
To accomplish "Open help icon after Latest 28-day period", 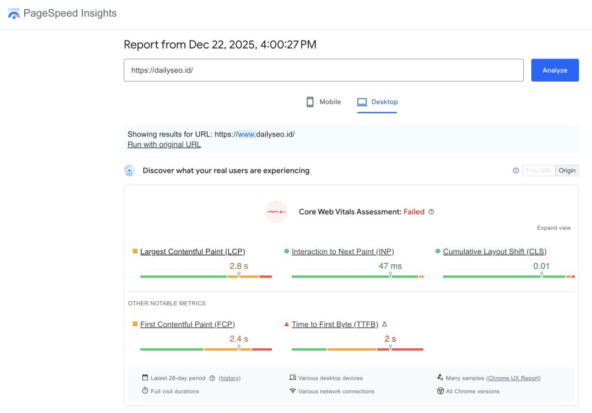I will tap(212, 378).
